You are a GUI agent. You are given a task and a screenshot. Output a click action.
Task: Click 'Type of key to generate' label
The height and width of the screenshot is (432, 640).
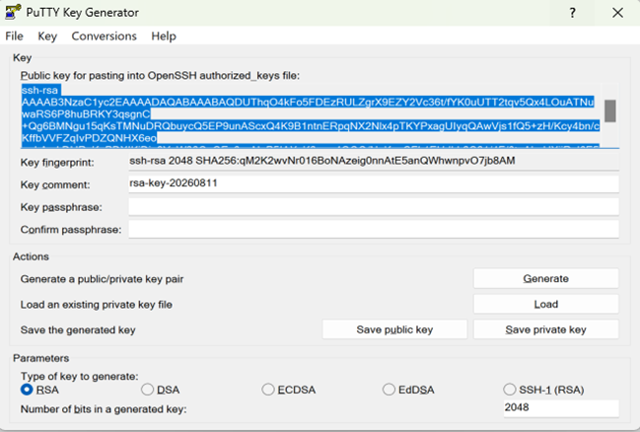80,376
